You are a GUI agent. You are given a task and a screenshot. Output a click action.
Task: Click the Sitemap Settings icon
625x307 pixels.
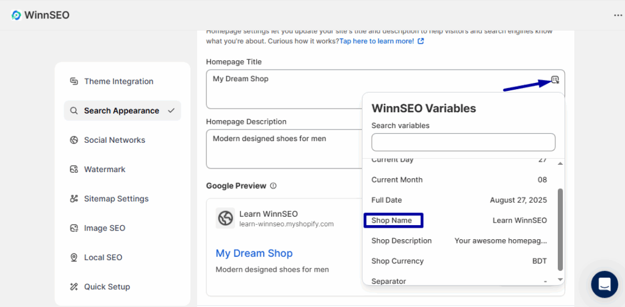74,198
